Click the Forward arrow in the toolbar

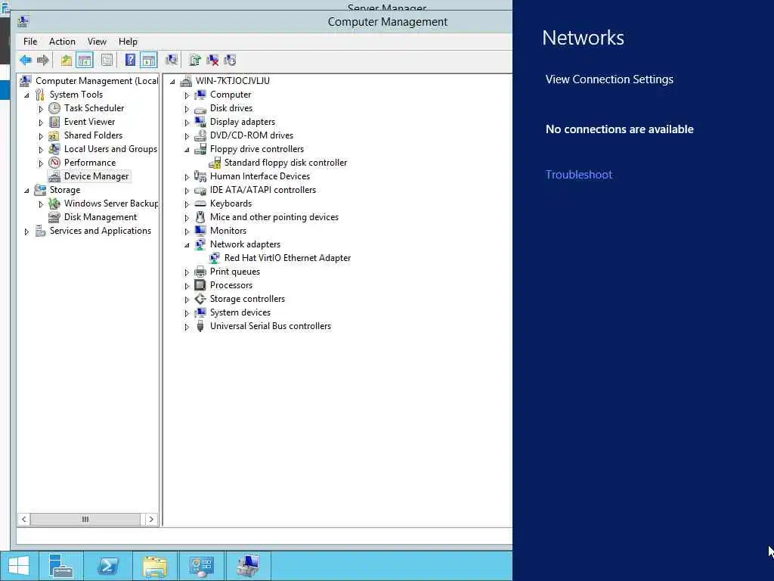pos(43,61)
